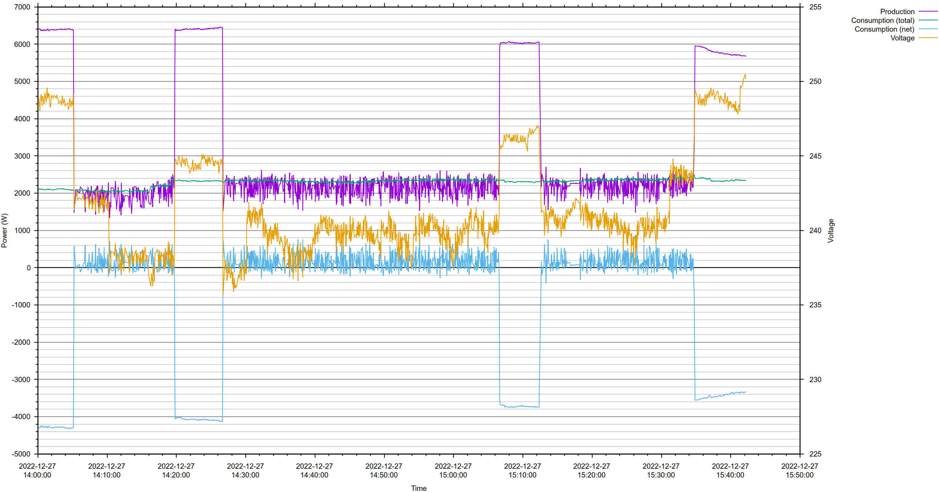
Task: Click the 7000 power axis label
Action: pos(22,7)
